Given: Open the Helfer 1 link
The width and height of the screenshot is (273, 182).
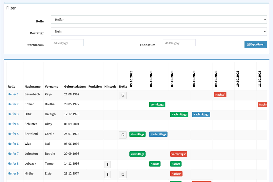Looking at the screenshot, I should tap(13, 94).
